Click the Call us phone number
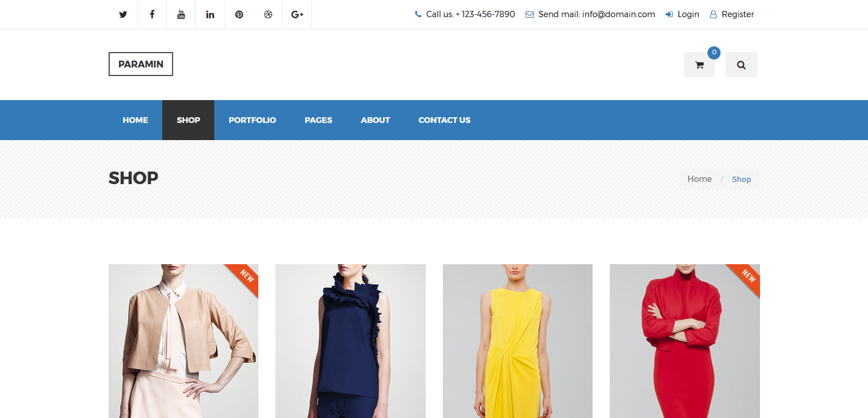Viewport: 868px width, 418px height. (x=465, y=14)
